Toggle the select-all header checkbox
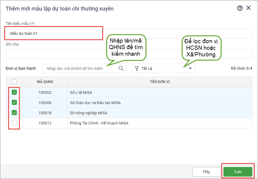This screenshot has width=258, height=179. 14,82
